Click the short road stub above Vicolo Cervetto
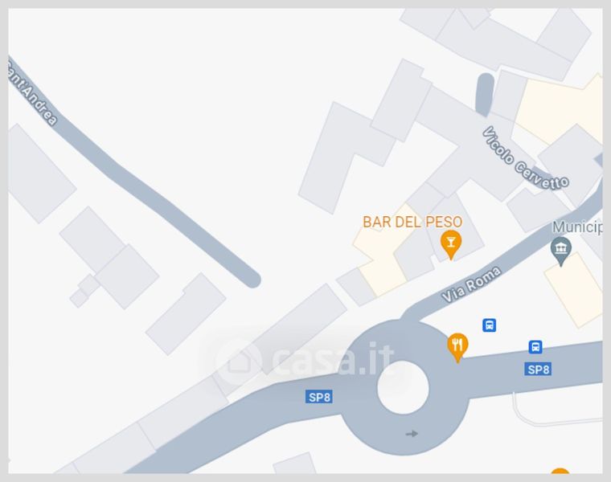Image resolution: width=611 pixels, height=482 pixels. (x=485, y=95)
